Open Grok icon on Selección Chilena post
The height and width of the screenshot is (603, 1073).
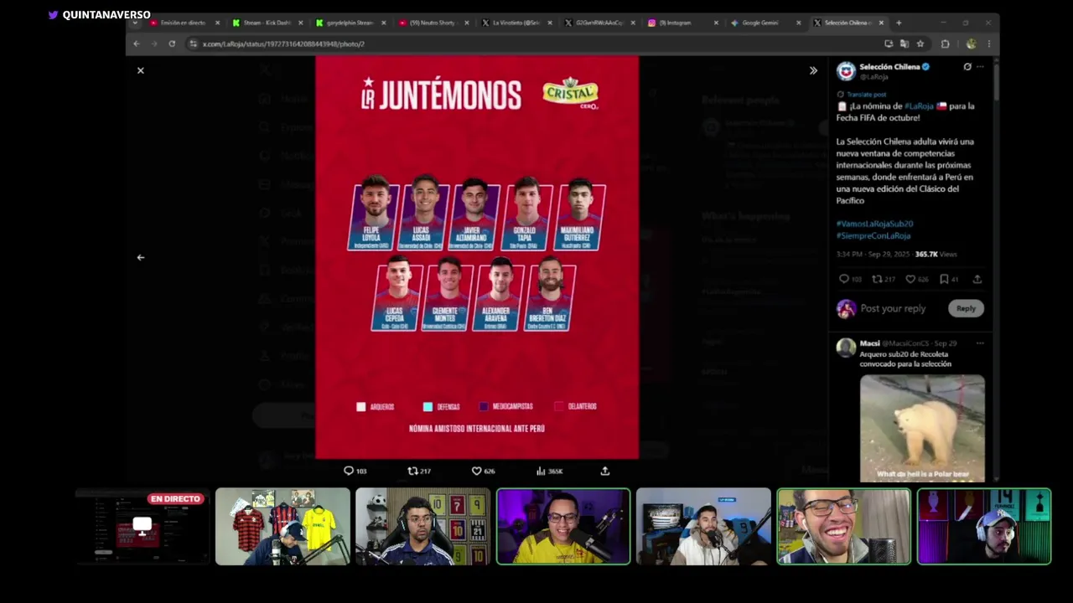click(967, 66)
